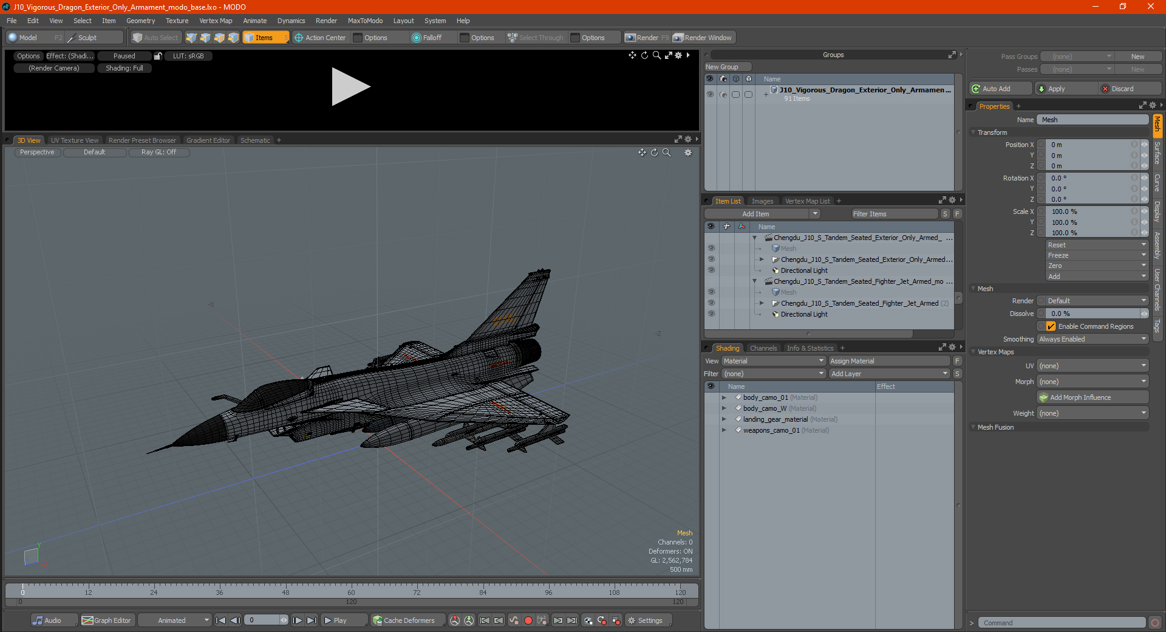The width and height of the screenshot is (1166, 632).
Task: Open the Geometry menu
Action: tap(140, 21)
